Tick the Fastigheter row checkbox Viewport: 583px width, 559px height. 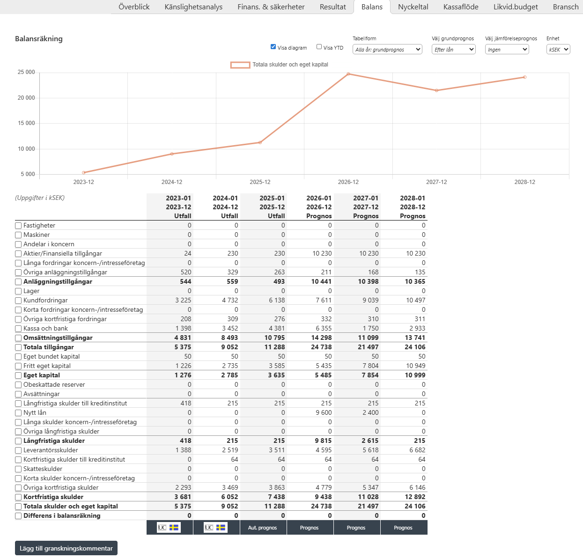coord(18,226)
